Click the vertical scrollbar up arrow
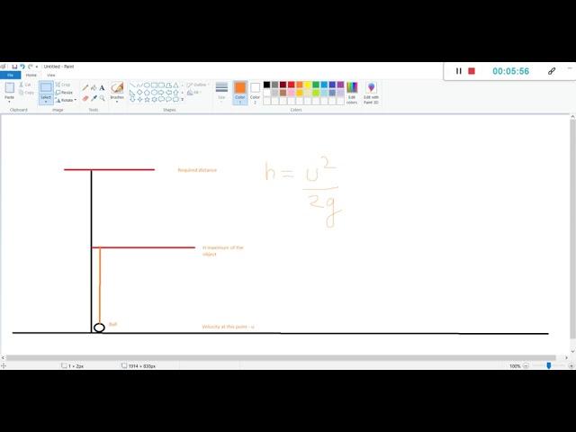This screenshot has width=576, height=432. [x=572, y=116]
